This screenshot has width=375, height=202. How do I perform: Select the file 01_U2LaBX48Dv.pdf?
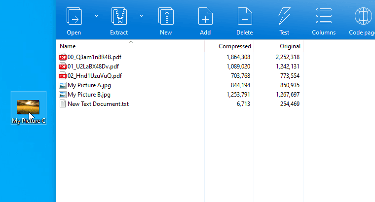click(x=93, y=67)
